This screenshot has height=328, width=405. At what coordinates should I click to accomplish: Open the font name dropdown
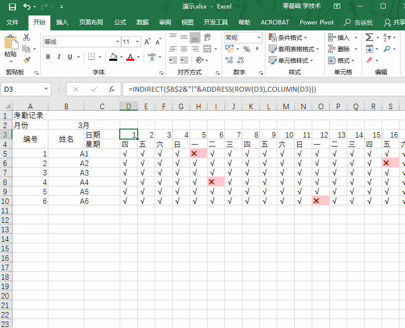point(117,42)
